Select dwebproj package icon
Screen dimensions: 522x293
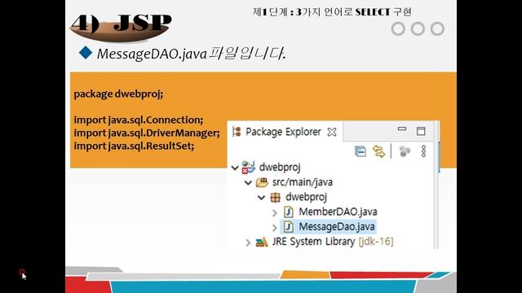(276, 197)
